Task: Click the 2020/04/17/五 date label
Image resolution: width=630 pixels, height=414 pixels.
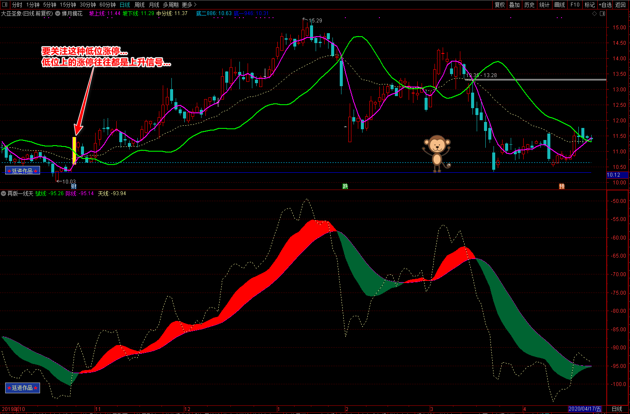Action: [x=585, y=409]
